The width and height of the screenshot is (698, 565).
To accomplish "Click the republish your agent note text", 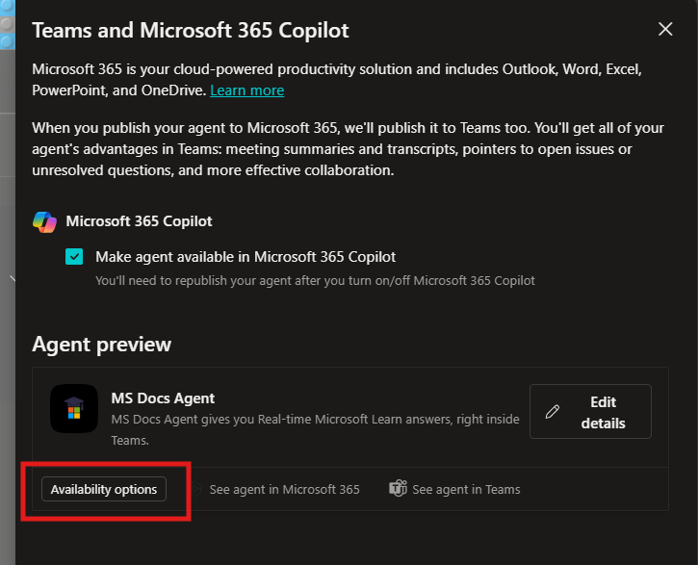I will pyautogui.click(x=315, y=281).
